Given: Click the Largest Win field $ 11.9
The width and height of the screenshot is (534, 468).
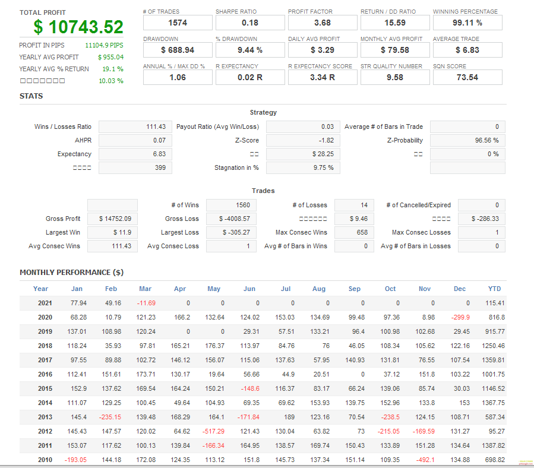Looking at the screenshot, I should pyautogui.click(x=112, y=232).
